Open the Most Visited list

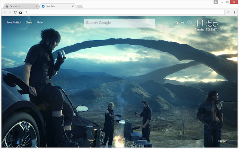(x=14, y=22)
